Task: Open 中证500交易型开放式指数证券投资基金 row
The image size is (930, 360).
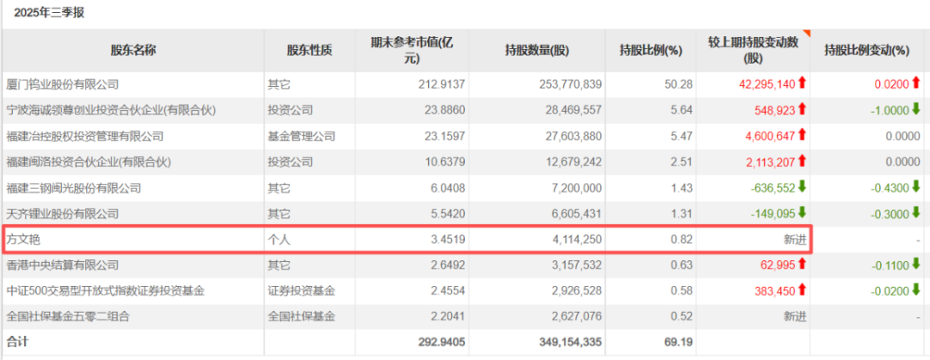Action: point(106,290)
